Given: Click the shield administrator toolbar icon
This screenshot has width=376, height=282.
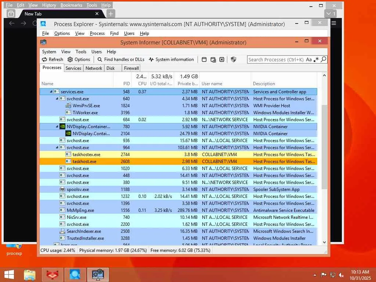Looking at the screenshot, I should [233, 59].
